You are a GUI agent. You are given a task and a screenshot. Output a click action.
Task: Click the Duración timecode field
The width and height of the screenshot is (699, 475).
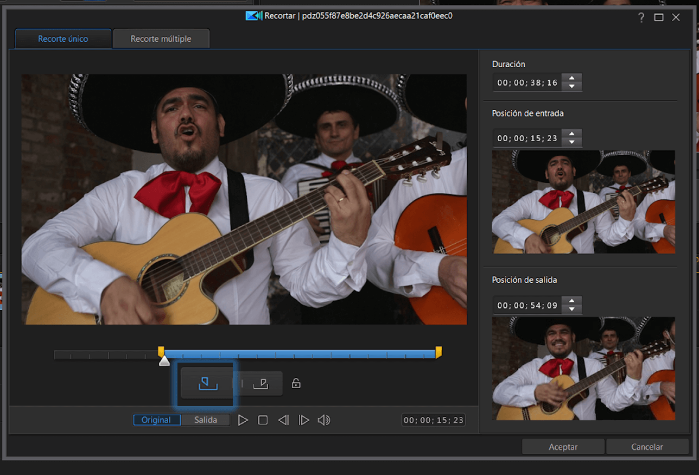(527, 83)
